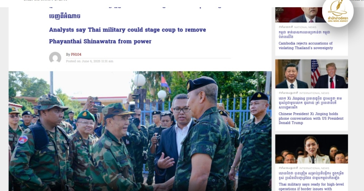Select INTERNATIONAL NEWS label above Xi Jinping story

coord(314,93)
